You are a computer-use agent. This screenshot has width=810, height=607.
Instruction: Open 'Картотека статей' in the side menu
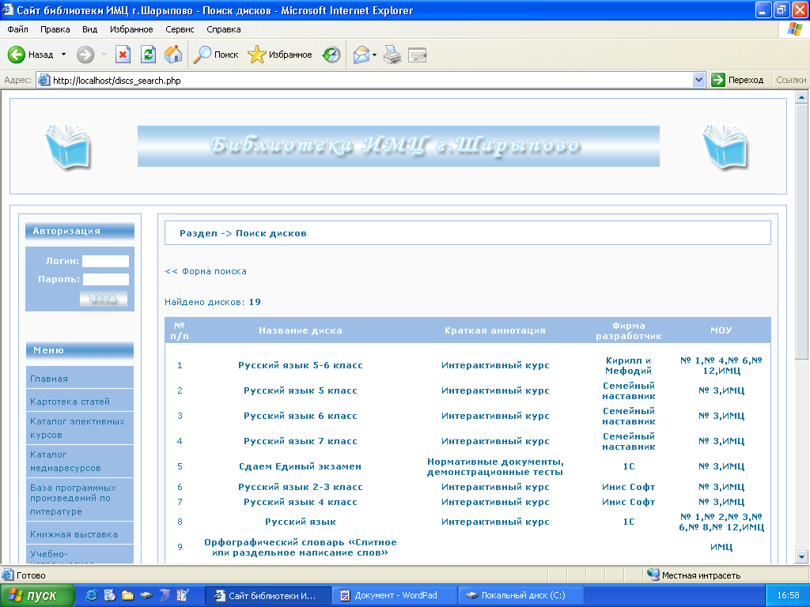point(70,402)
